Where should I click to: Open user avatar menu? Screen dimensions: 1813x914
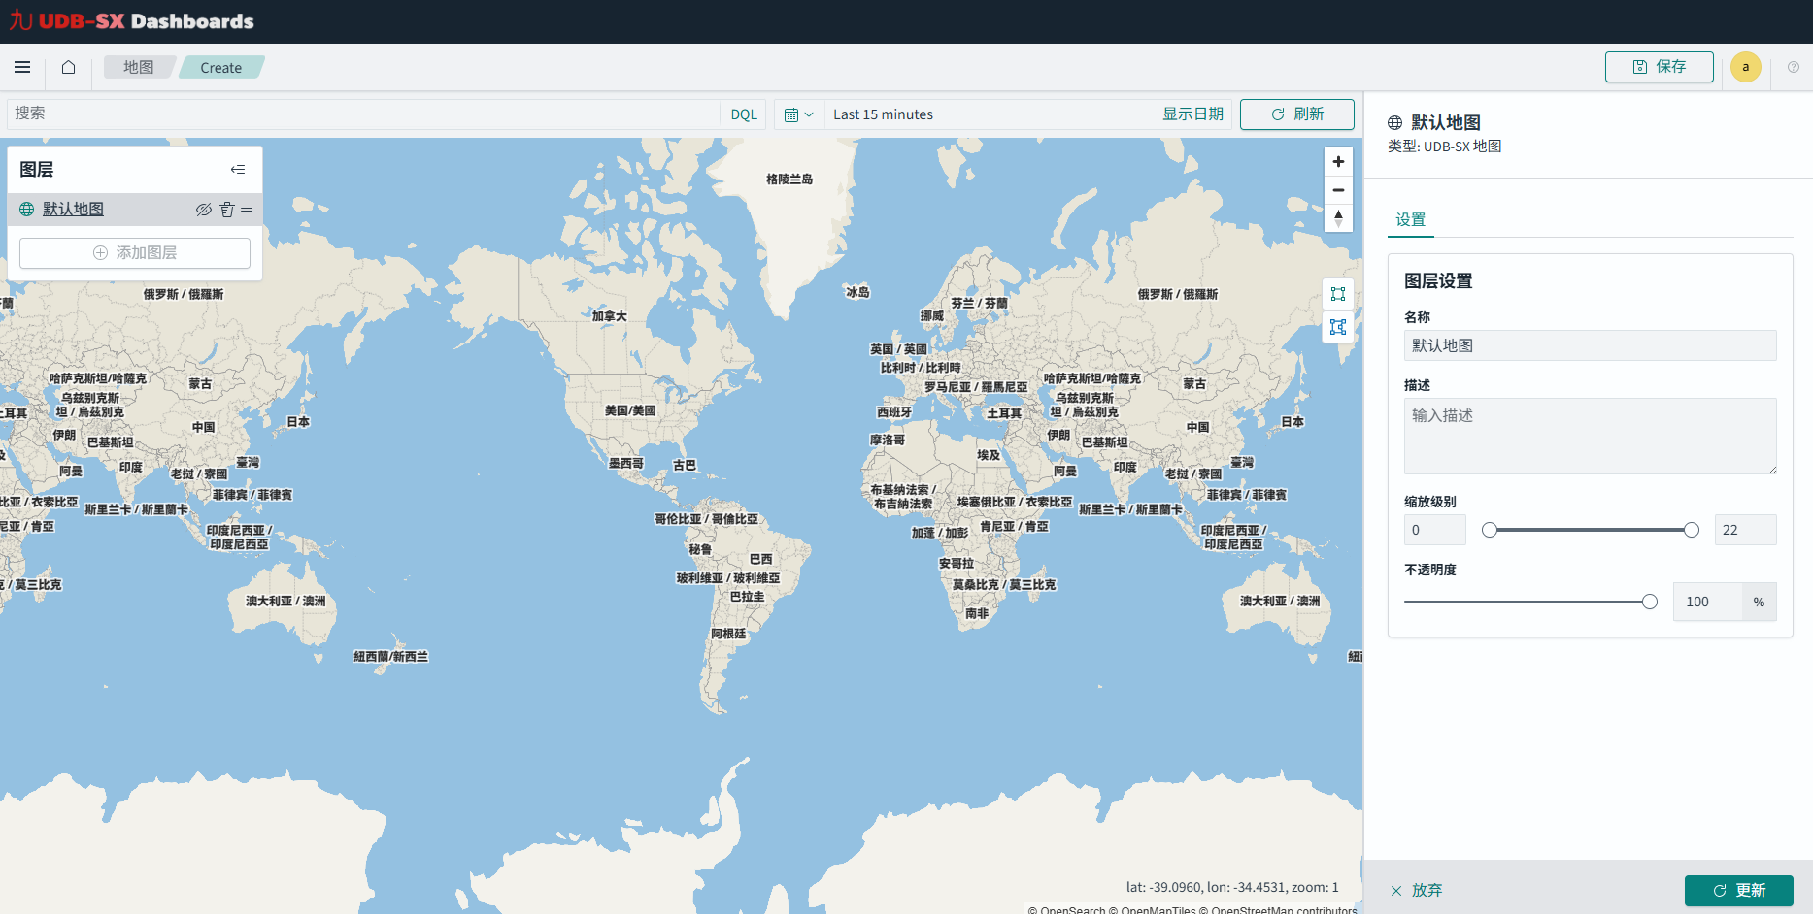tap(1745, 67)
